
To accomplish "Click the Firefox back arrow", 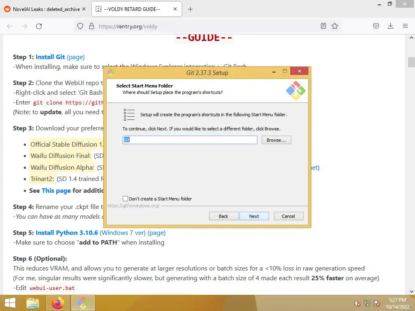I will coord(10,26).
